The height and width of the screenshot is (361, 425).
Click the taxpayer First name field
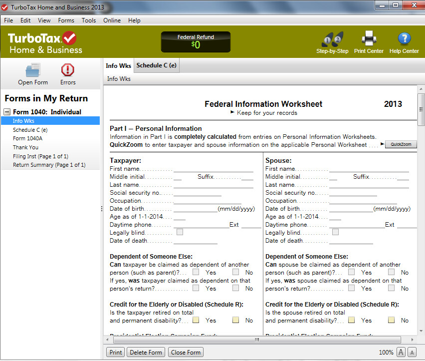pyautogui.click(x=213, y=169)
